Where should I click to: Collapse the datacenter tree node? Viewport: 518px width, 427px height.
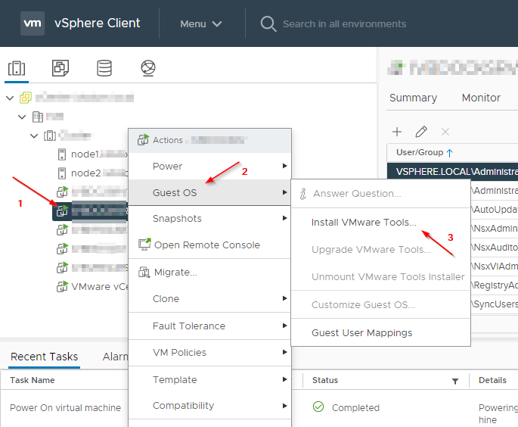tap(22, 117)
